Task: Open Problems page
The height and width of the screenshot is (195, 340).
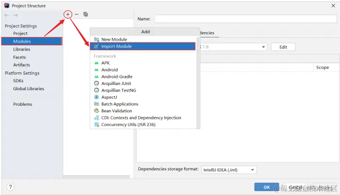Action: 23,104
